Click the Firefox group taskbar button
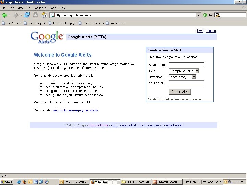This screenshot has height=185, width=247. point(105,182)
